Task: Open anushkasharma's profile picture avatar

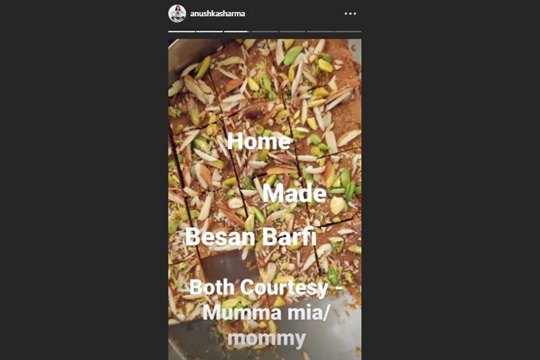Action: (x=177, y=14)
